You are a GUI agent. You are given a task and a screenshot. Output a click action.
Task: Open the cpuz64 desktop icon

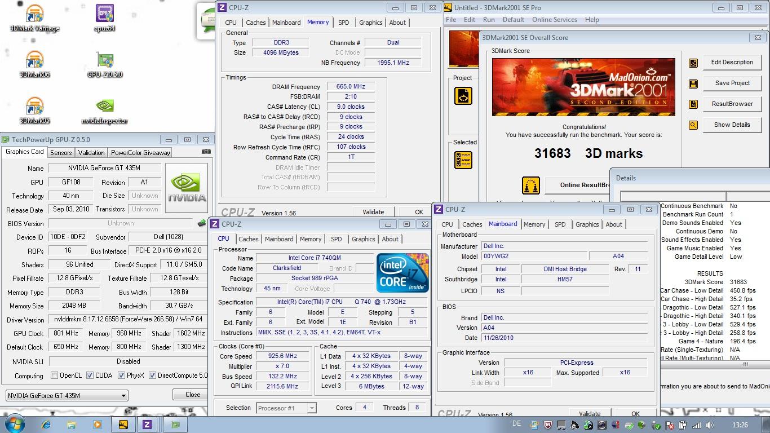[x=105, y=17]
